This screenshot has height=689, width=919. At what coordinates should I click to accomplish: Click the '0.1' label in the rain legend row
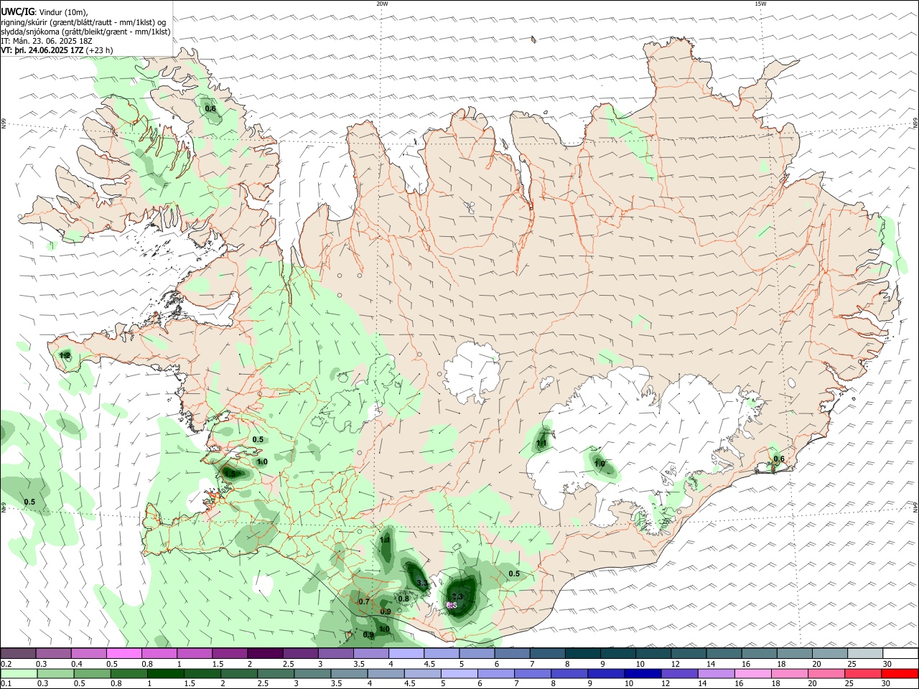click(6, 683)
